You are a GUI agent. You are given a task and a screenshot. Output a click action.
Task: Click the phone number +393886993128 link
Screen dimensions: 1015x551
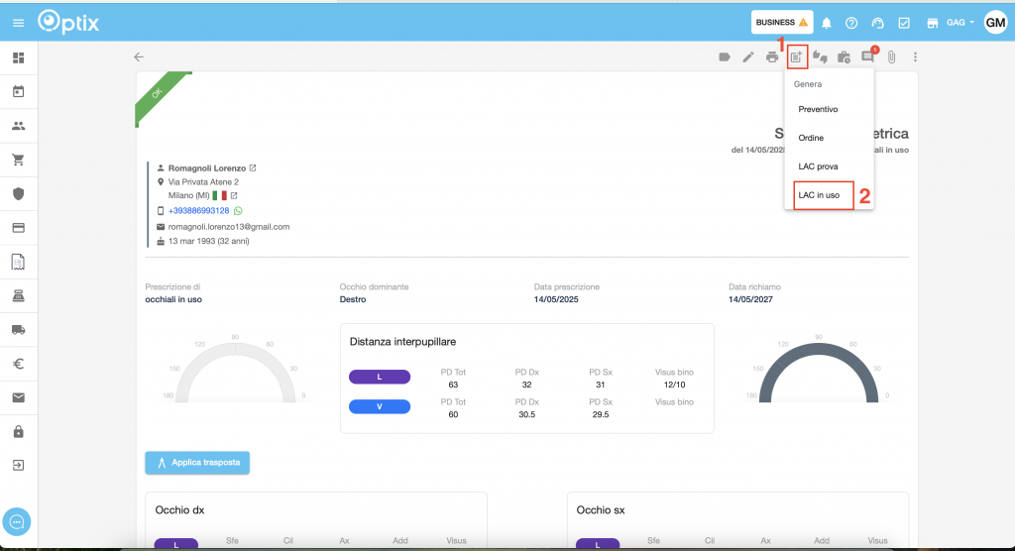pyautogui.click(x=199, y=211)
